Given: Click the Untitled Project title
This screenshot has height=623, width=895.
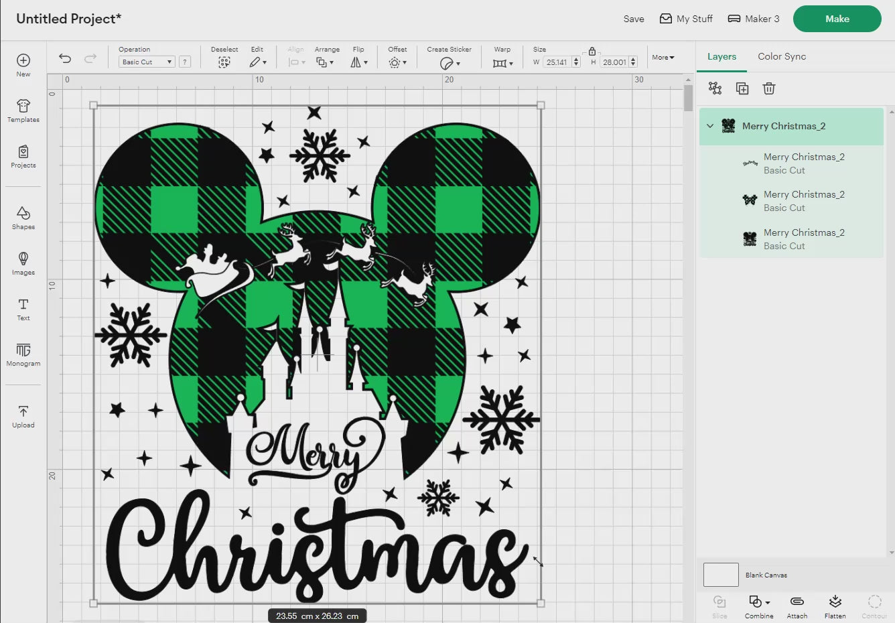Looking at the screenshot, I should [68, 19].
